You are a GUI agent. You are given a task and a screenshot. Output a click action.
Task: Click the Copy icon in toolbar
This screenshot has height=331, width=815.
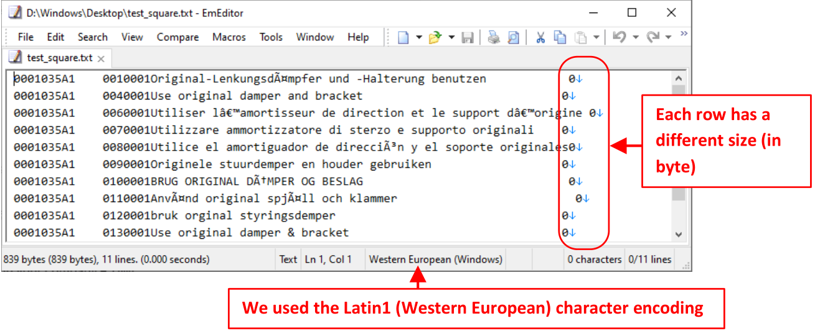560,38
